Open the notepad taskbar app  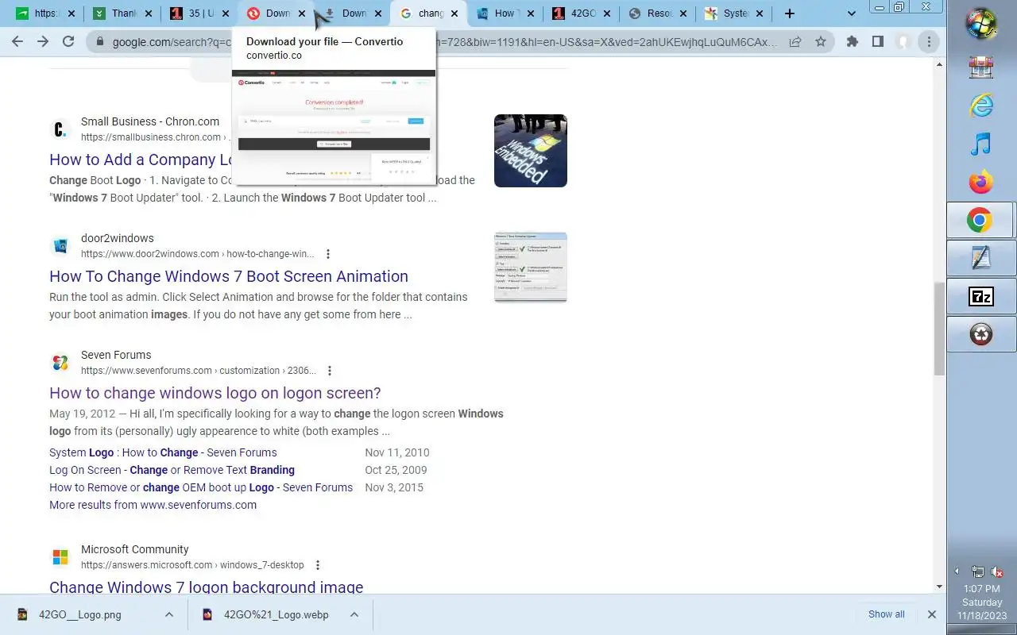click(x=981, y=258)
